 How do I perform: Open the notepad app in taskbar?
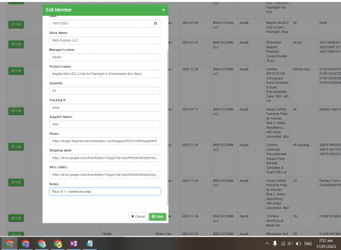89,244
